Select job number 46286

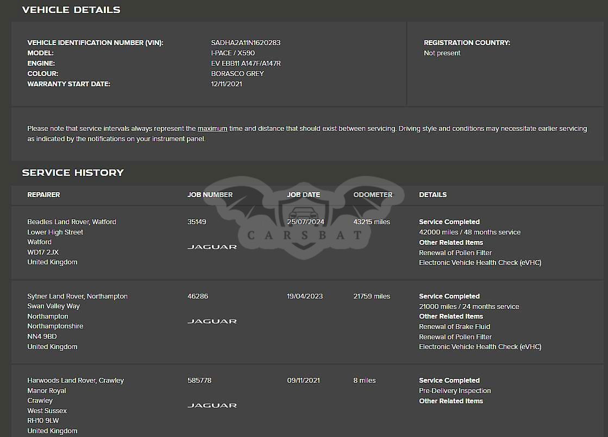point(198,296)
